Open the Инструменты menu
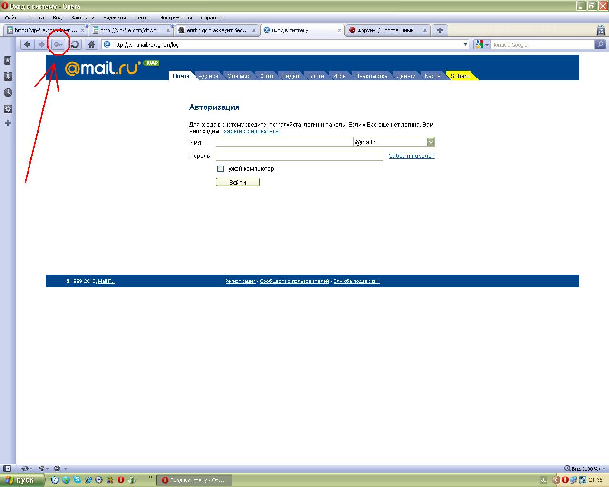This screenshot has height=487, width=609. pyautogui.click(x=176, y=18)
